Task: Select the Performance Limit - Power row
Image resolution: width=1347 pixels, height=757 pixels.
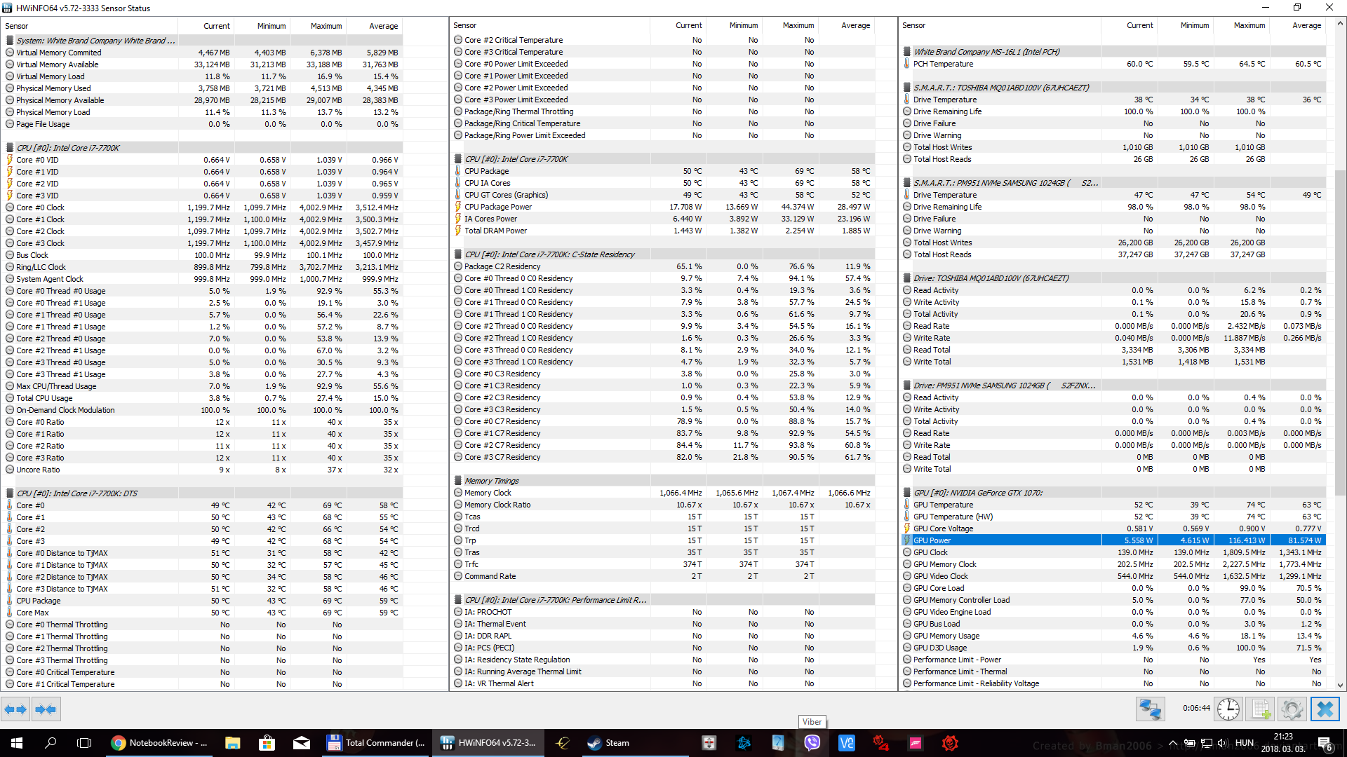Action: (x=1113, y=660)
